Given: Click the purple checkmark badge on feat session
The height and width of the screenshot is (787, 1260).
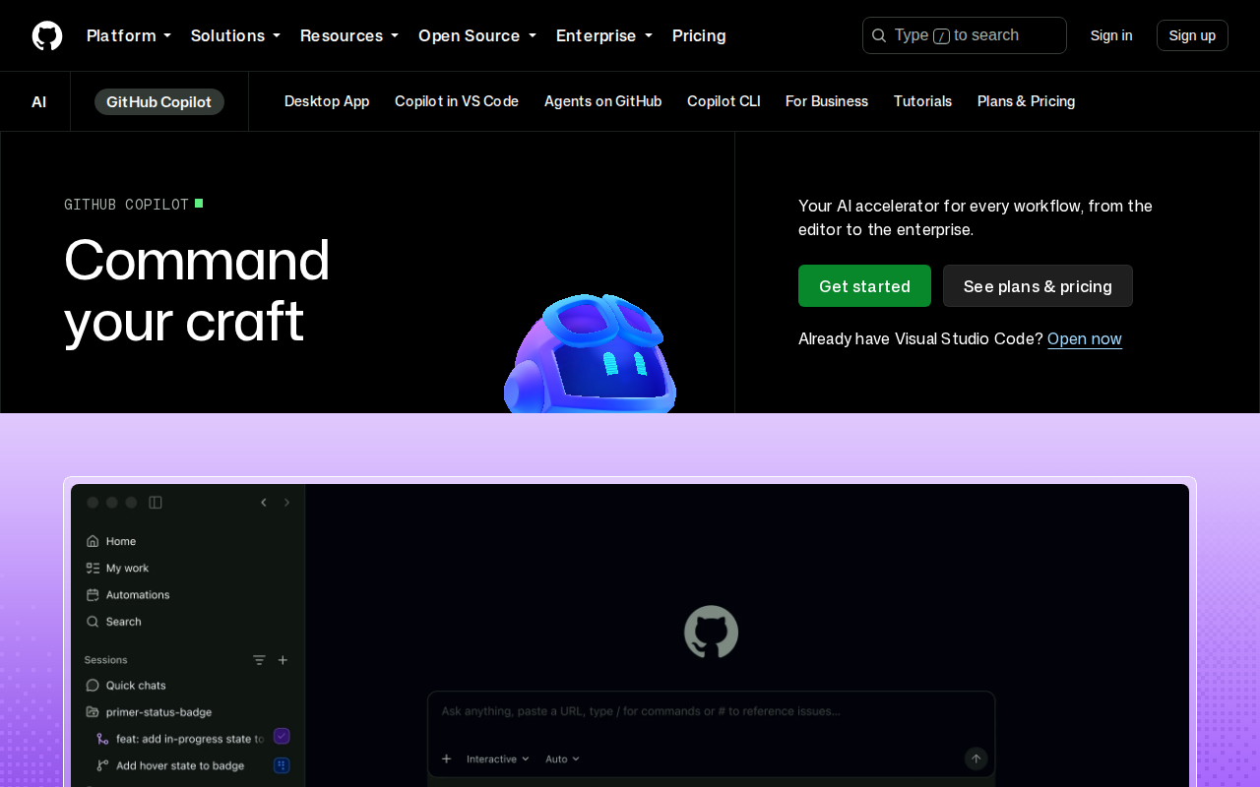Looking at the screenshot, I should click(282, 736).
